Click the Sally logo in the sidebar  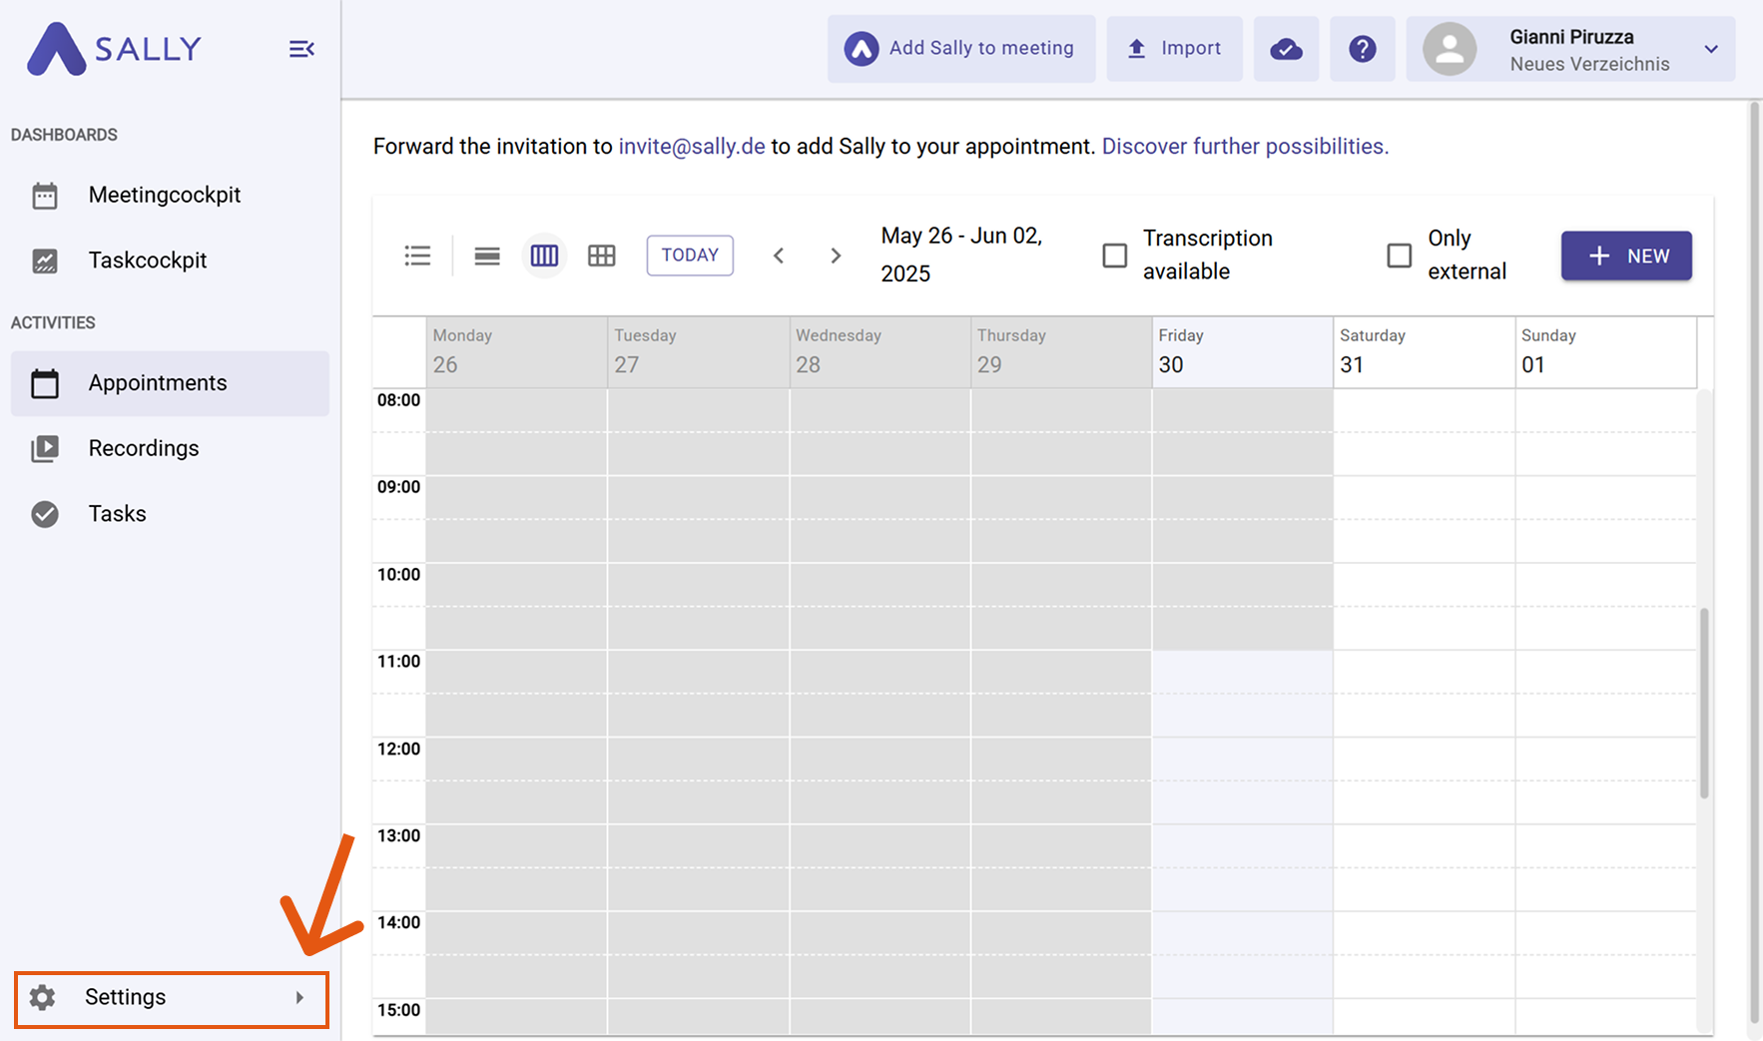(x=115, y=49)
